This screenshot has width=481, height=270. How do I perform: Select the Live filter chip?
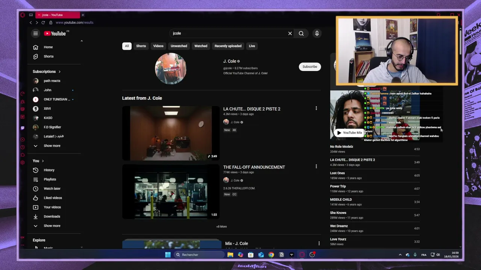coord(252,46)
